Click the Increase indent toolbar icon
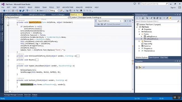The image size is (182, 102). [x=77, y=11]
